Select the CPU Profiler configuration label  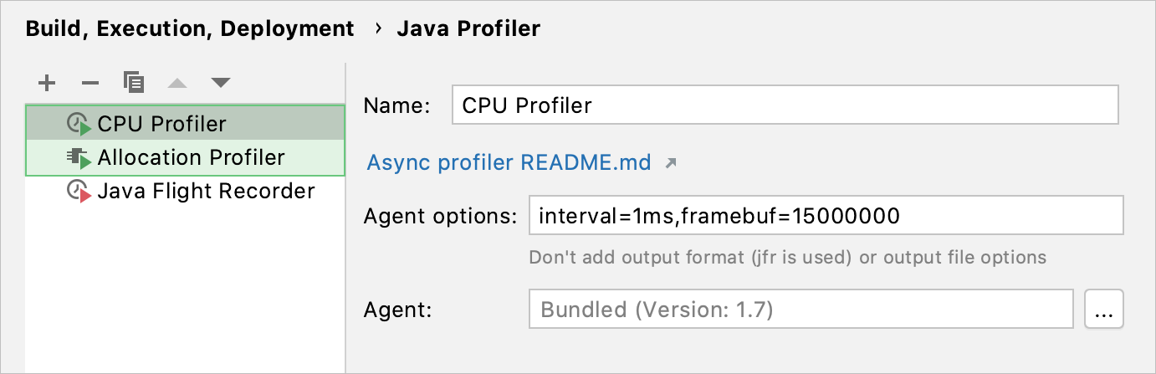click(x=161, y=124)
